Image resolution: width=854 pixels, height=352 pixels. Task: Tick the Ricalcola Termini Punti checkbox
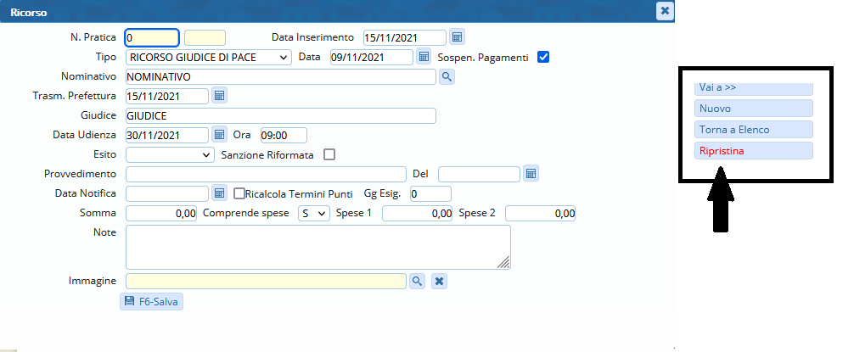tap(239, 193)
